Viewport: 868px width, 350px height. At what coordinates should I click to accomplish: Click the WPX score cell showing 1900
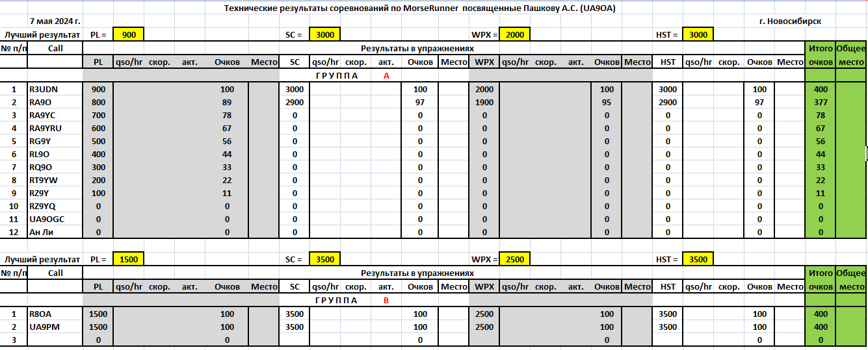coord(484,102)
